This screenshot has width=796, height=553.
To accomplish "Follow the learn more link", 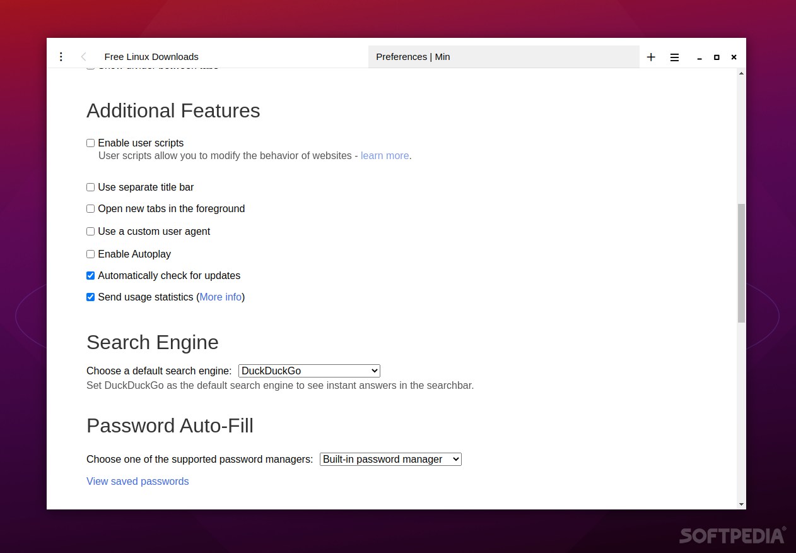I will (x=385, y=156).
